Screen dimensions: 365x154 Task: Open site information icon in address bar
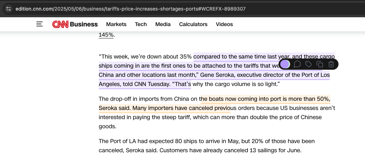[x=8, y=9]
